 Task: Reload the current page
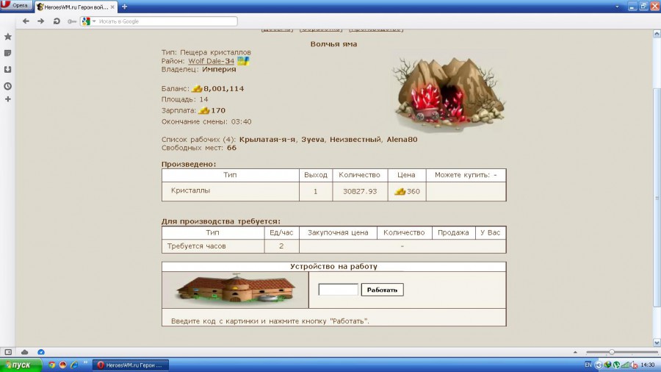[x=57, y=21]
